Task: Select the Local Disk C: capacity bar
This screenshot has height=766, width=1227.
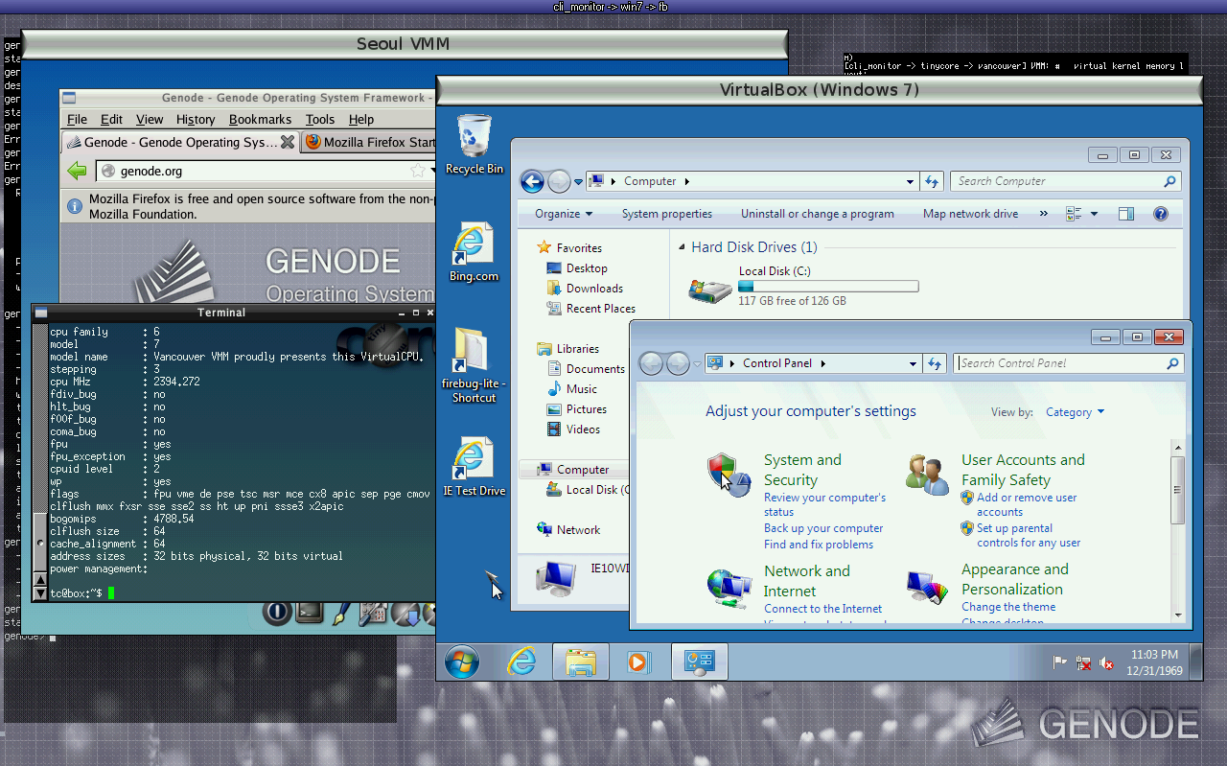Action: click(x=828, y=286)
